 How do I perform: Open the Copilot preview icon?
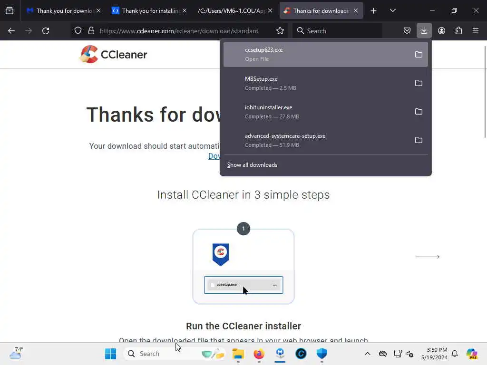[472, 354]
